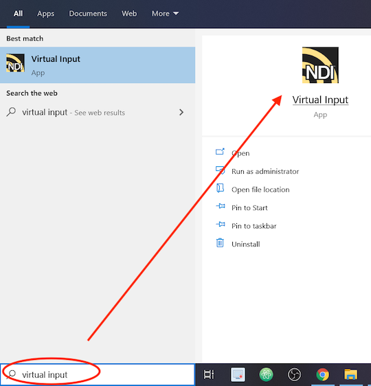
Task: Switch to the Apps tab
Action: click(45, 14)
